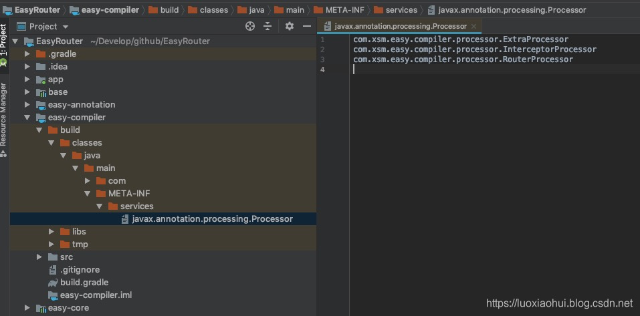This screenshot has width=640, height=316.
Task: Expand the com folder arrow
Action: coord(88,180)
